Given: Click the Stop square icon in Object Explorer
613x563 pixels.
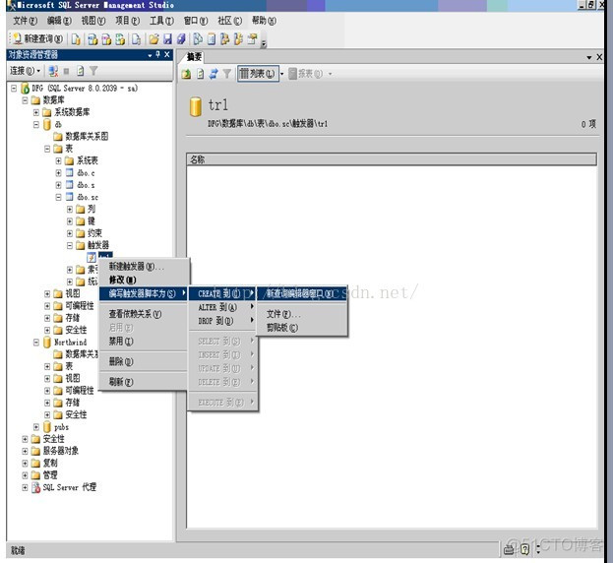Looking at the screenshot, I should tap(67, 71).
